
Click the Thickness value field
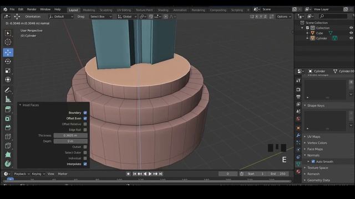pos(70,135)
